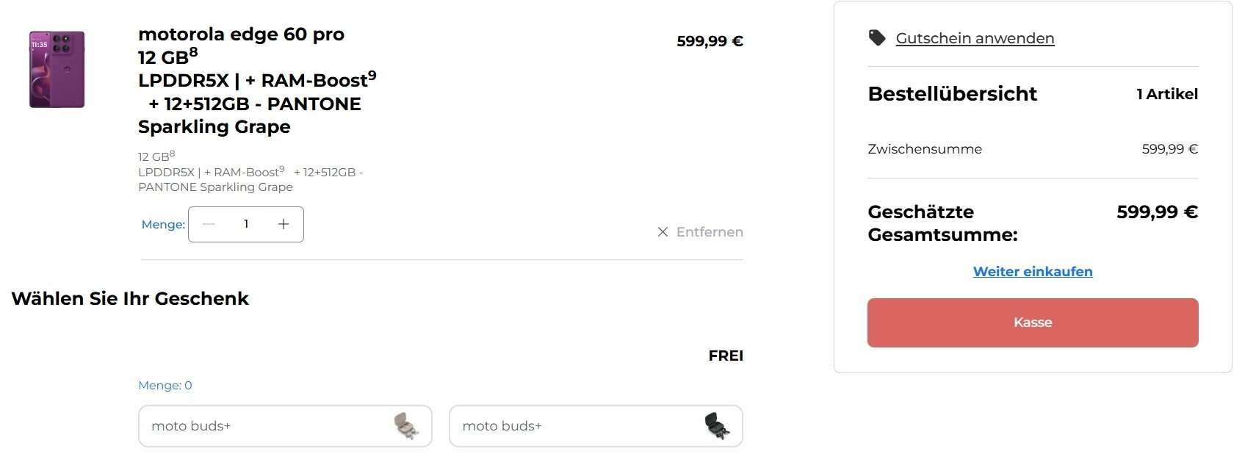Image resolution: width=1256 pixels, height=465 pixels.
Task: Click the Wählen Sie Ihr Geschenk heading
Action: pyautogui.click(x=130, y=299)
